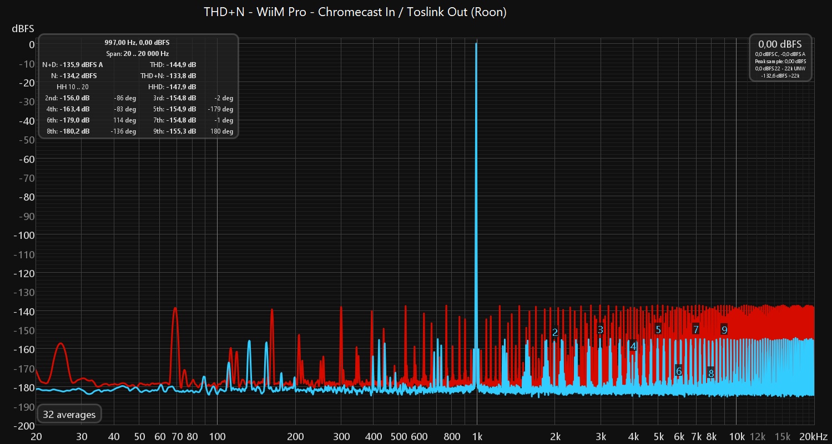This screenshot has height=444, width=832.
Task: Click harmonic marker 5 on the graph
Action: [658, 329]
